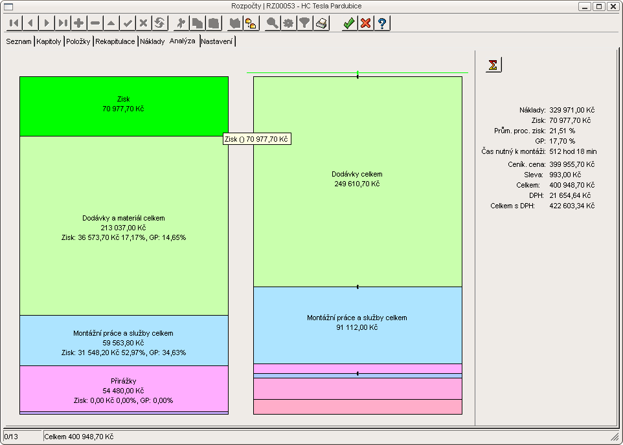Print the budget with printer icon

click(x=322, y=23)
